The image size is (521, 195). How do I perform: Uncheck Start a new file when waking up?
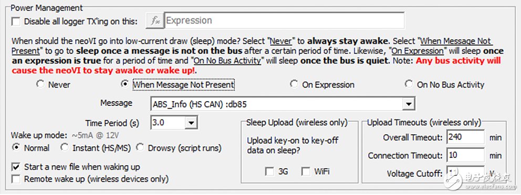pyautogui.click(x=16, y=167)
